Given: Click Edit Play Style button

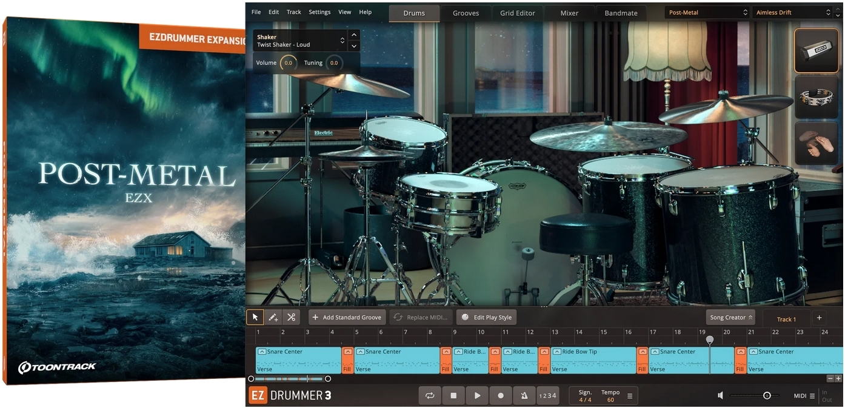Looking at the screenshot, I should coord(486,316).
